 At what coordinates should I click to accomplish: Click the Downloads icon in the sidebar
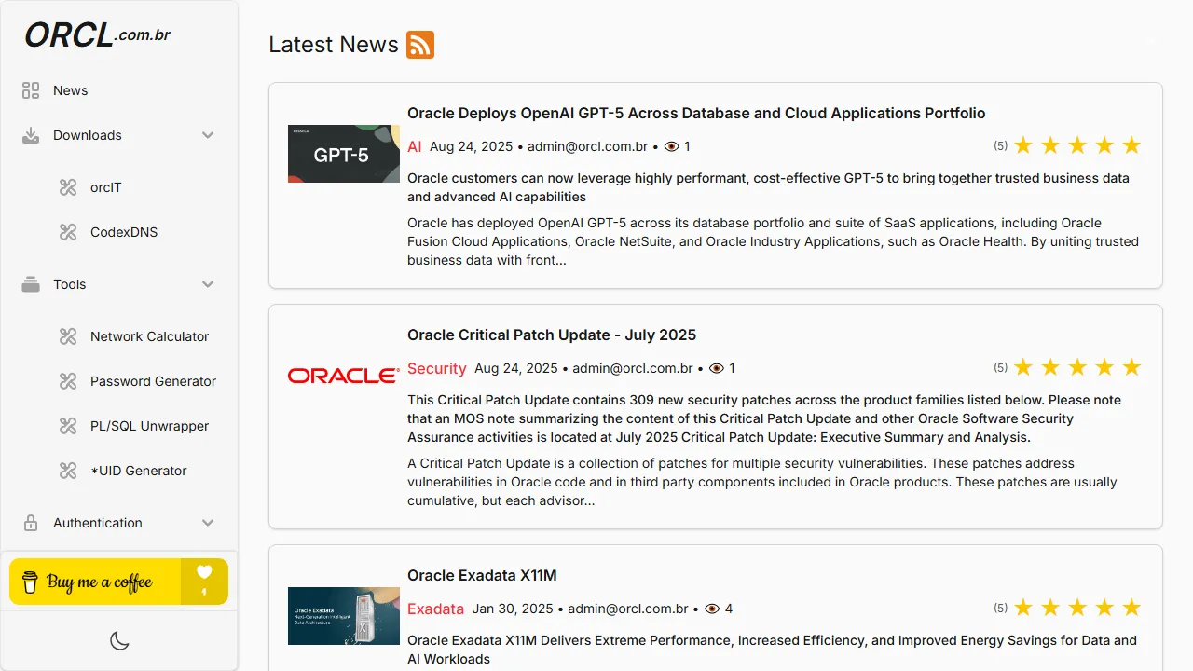click(x=29, y=134)
